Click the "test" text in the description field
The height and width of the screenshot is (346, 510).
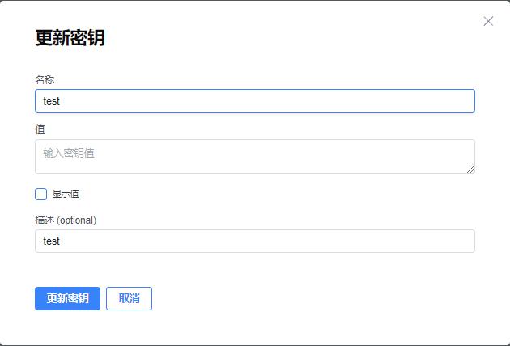52,241
